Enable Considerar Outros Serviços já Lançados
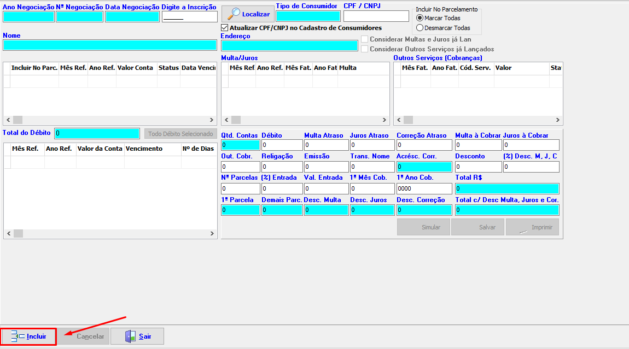 click(x=365, y=49)
